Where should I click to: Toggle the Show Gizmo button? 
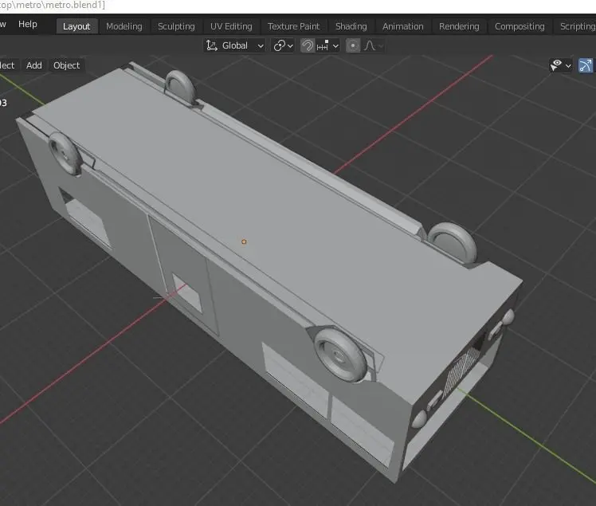pos(586,65)
